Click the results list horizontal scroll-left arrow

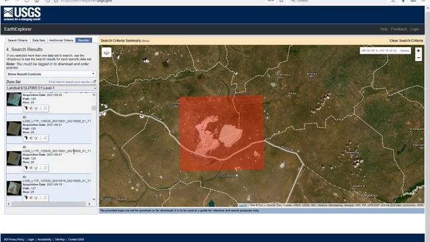[x=9, y=204]
